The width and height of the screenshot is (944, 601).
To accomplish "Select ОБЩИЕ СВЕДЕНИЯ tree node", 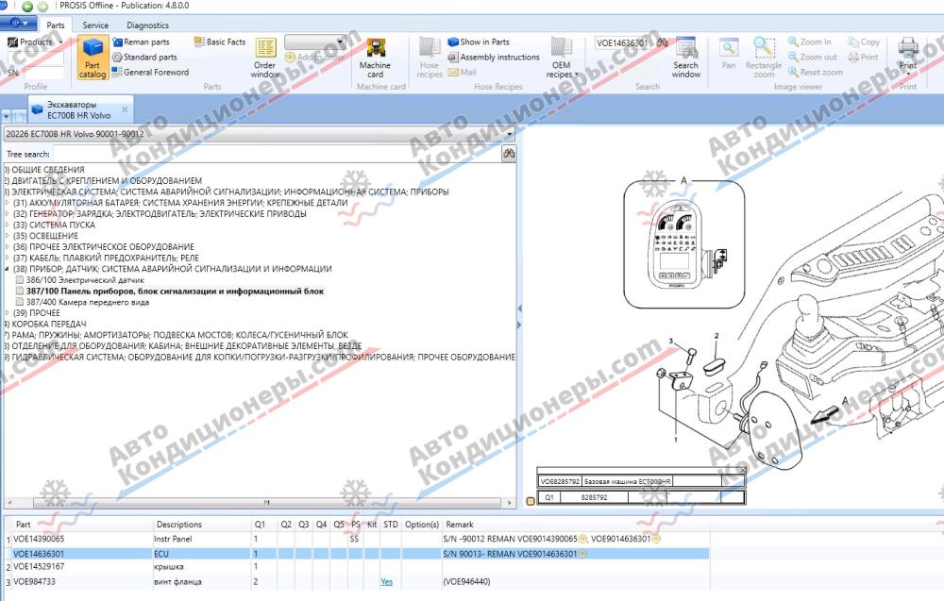I will [x=48, y=170].
